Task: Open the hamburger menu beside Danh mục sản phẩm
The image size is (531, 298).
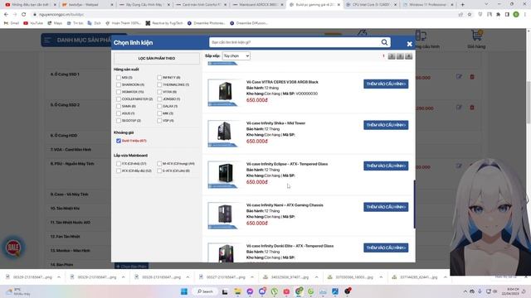Action: pos(47,41)
